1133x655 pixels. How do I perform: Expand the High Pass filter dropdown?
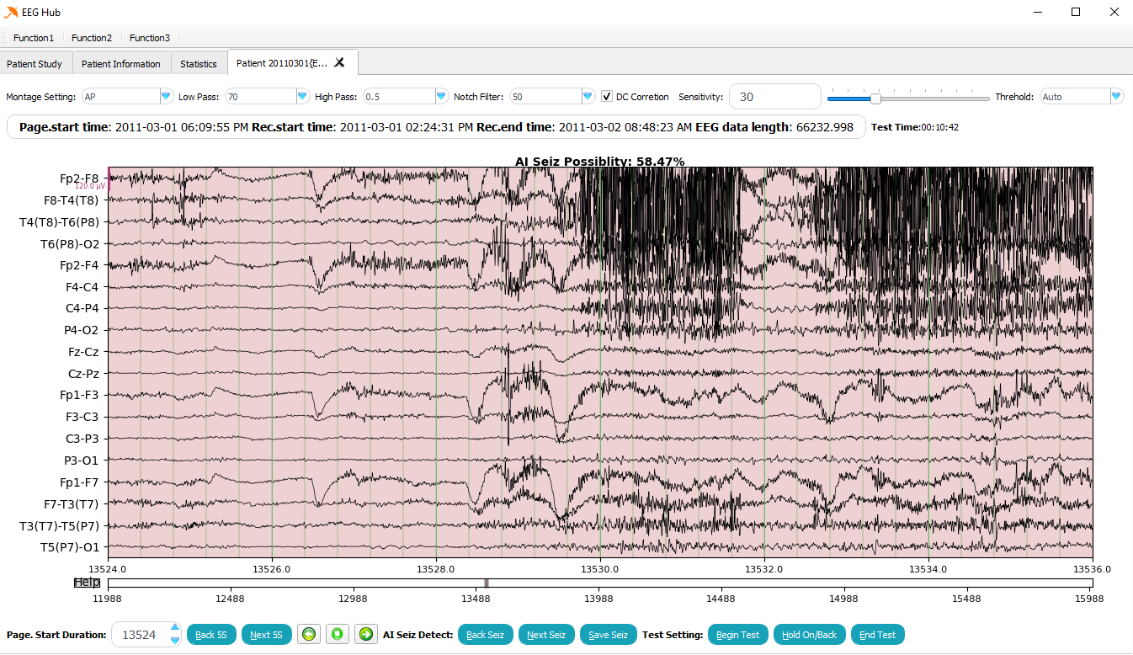coord(441,97)
